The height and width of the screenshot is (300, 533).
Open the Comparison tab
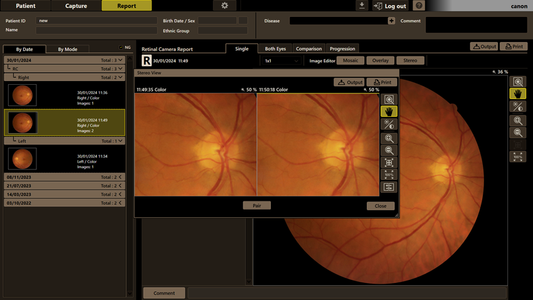[x=309, y=48]
